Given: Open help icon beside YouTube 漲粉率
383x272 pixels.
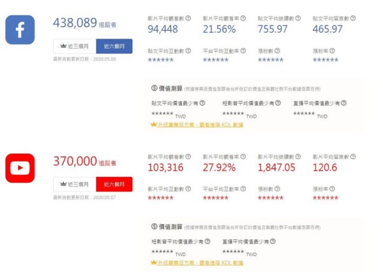Looking at the screenshot, I should 332,189.
